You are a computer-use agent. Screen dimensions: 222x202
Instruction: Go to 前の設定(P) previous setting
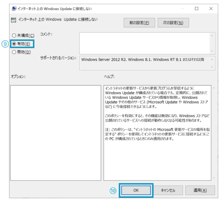[139, 23]
